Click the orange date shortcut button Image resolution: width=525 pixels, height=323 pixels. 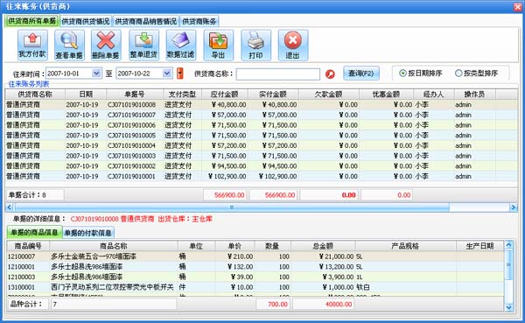coord(179,74)
